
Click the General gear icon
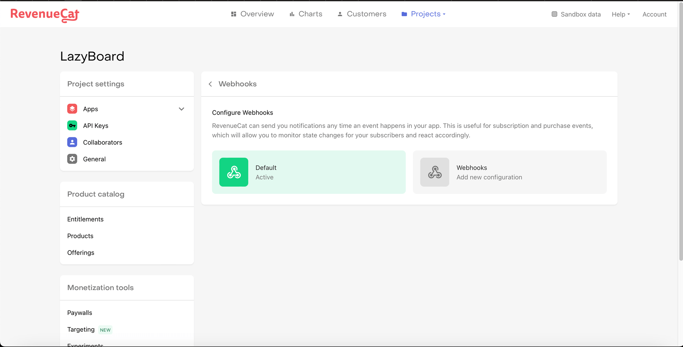click(72, 159)
